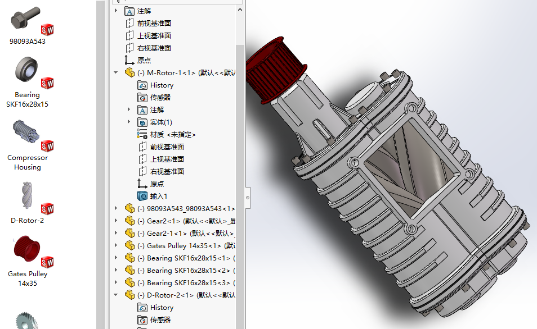Click the 原点 origin icon under M-Rotor-1
Viewport: 537px width, 329px height.
(x=142, y=184)
